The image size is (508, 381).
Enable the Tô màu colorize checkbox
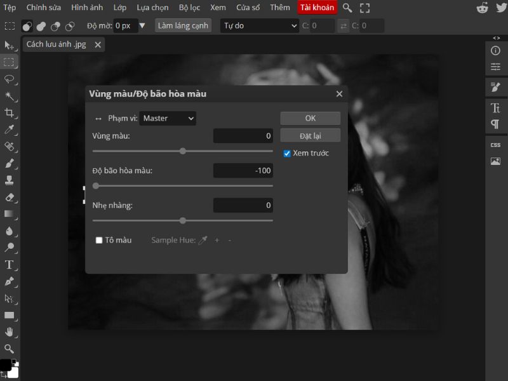[99, 240]
